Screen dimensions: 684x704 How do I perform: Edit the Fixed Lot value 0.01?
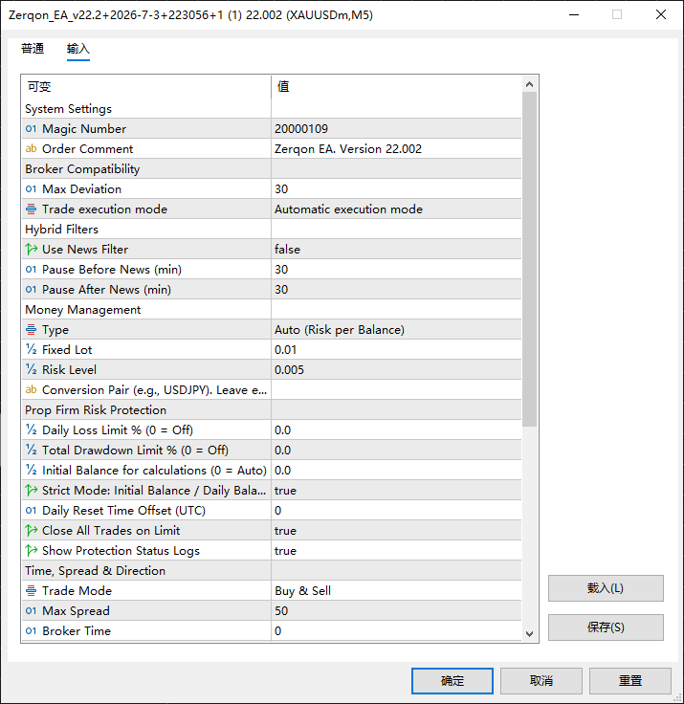point(396,350)
